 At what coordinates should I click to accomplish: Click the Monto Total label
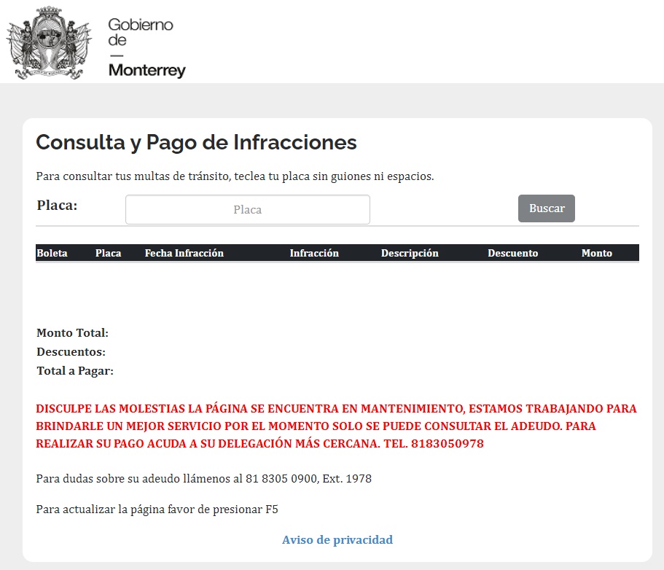pos(72,333)
